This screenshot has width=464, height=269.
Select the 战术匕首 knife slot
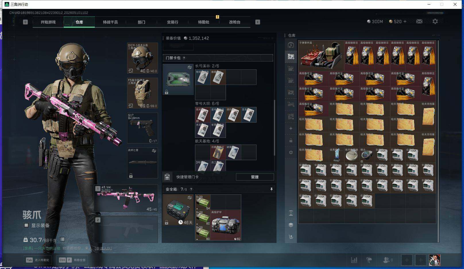click(x=142, y=163)
